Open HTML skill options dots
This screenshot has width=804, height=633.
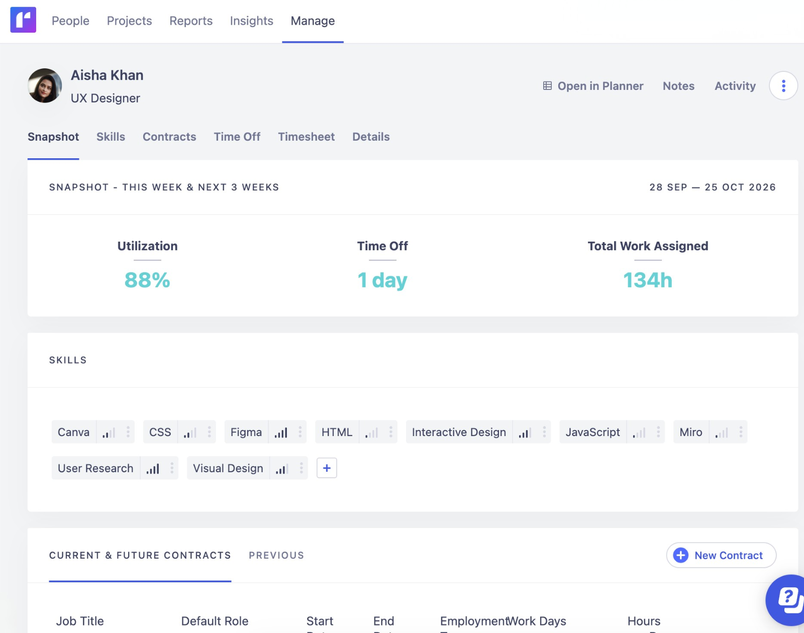click(391, 432)
